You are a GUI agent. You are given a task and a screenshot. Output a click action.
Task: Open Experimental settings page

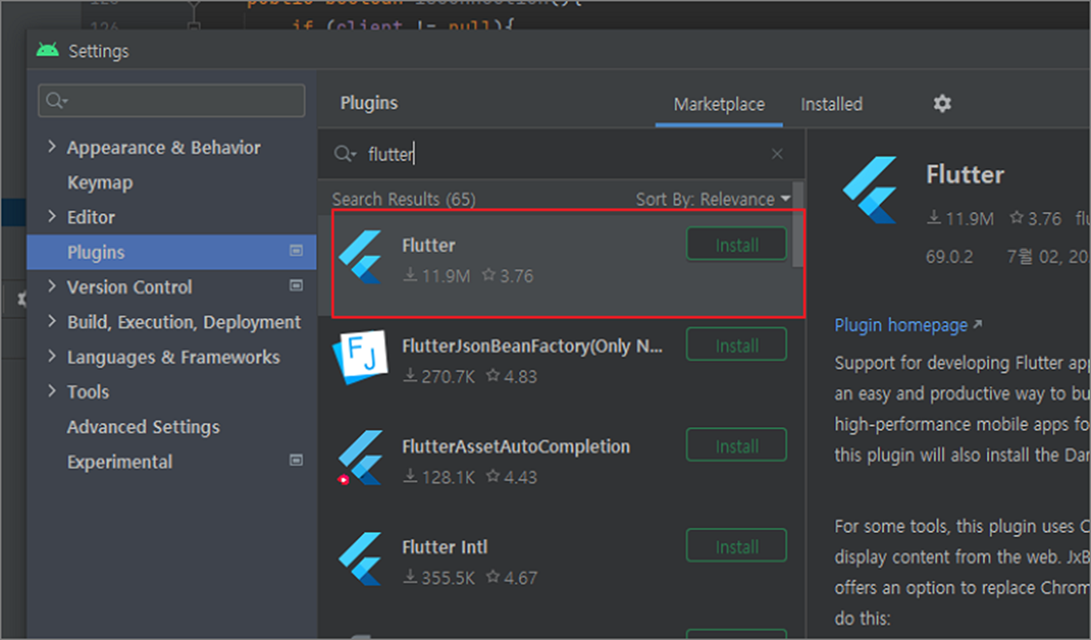coord(120,462)
